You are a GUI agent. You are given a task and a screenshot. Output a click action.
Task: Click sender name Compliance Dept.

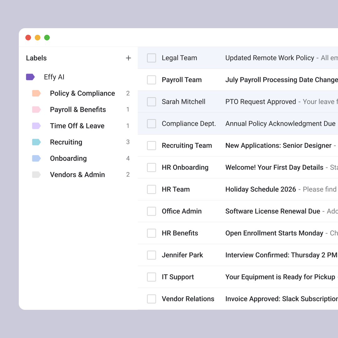(x=189, y=124)
